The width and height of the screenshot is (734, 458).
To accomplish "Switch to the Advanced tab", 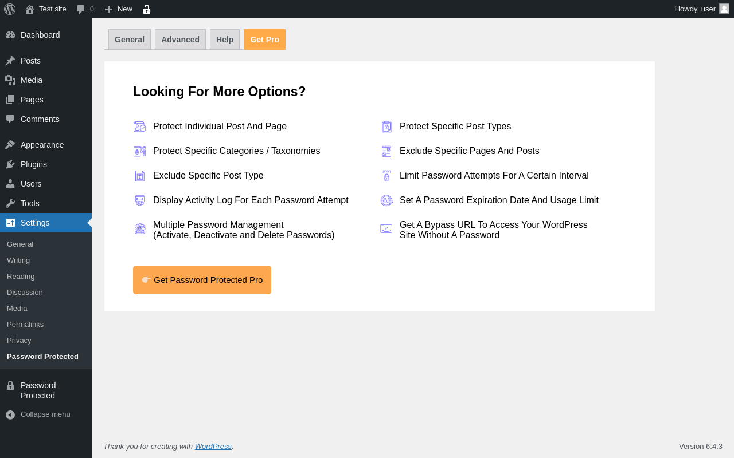I will click(x=180, y=40).
